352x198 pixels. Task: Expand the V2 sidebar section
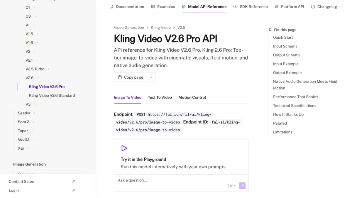tap(35, 51)
